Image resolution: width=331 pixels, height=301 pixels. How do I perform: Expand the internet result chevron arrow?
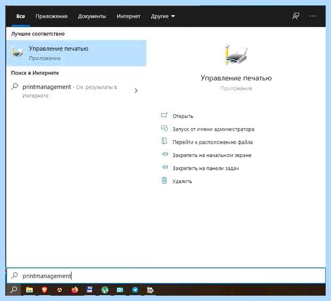(136, 91)
